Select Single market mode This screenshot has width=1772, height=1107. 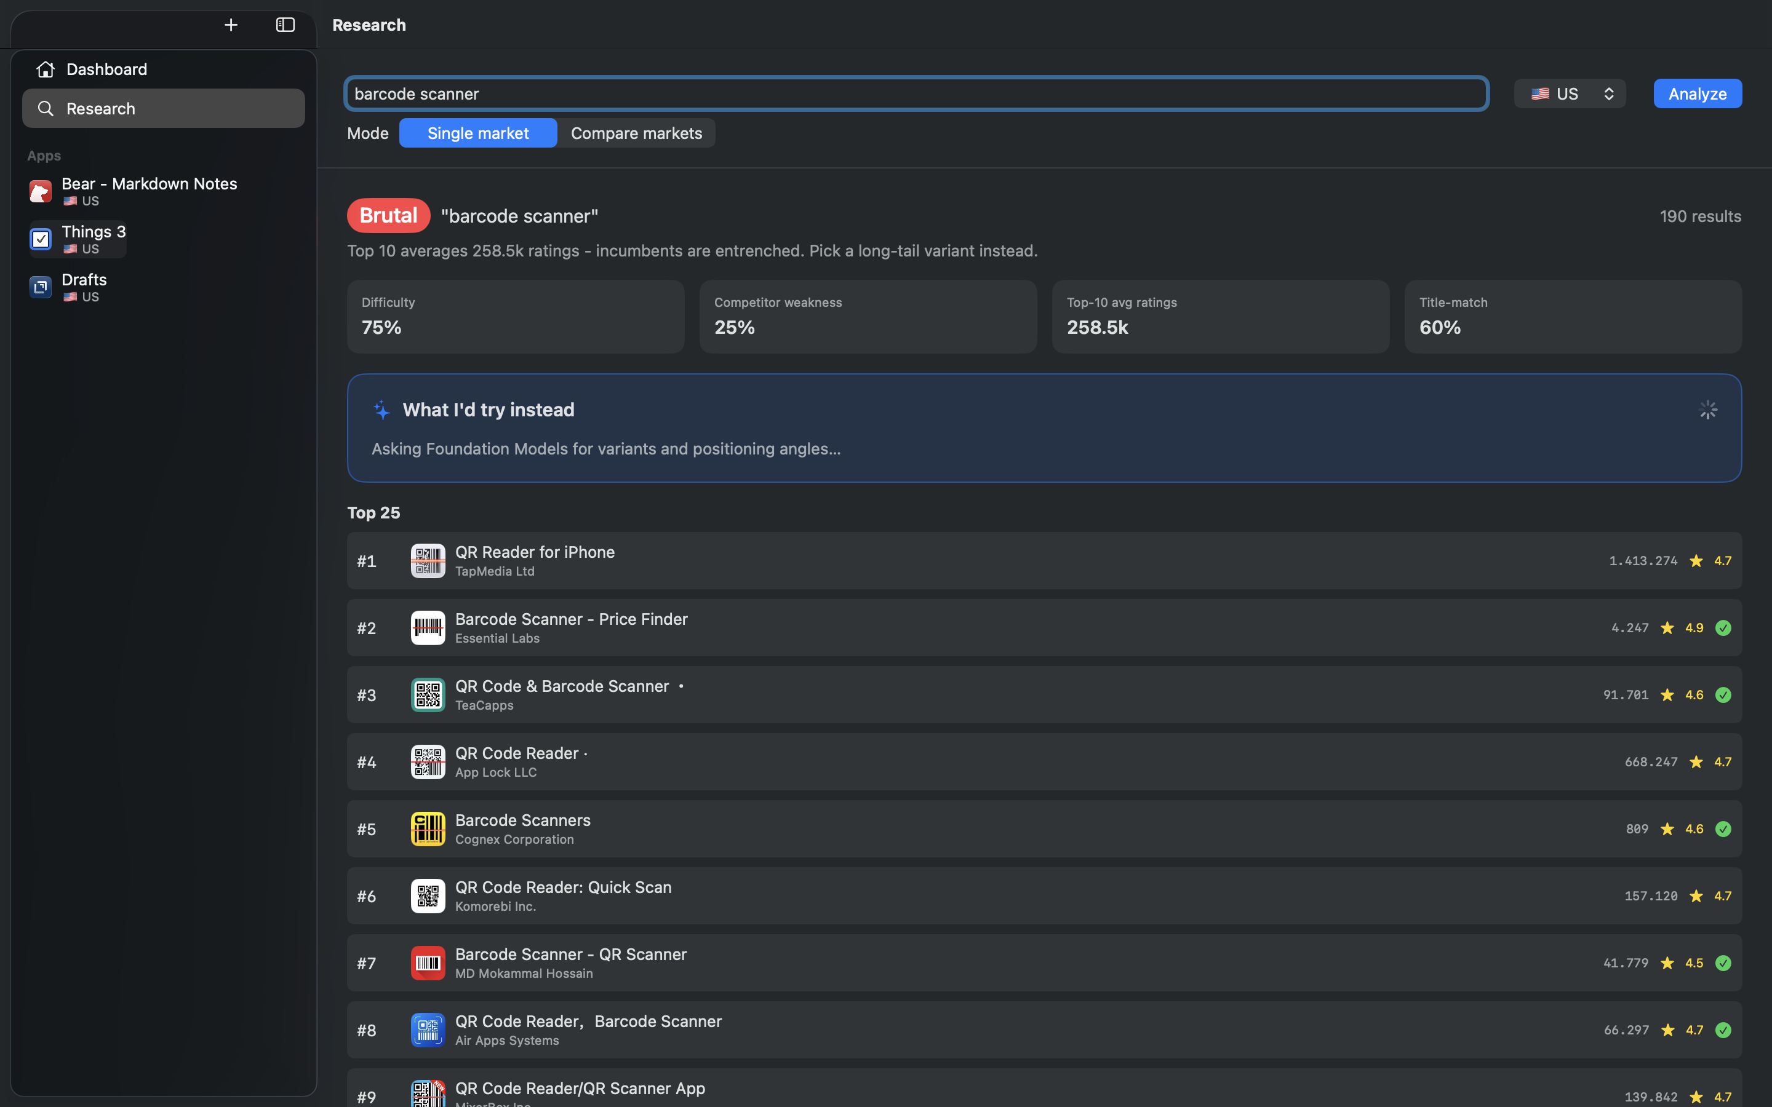click(478, 133)
